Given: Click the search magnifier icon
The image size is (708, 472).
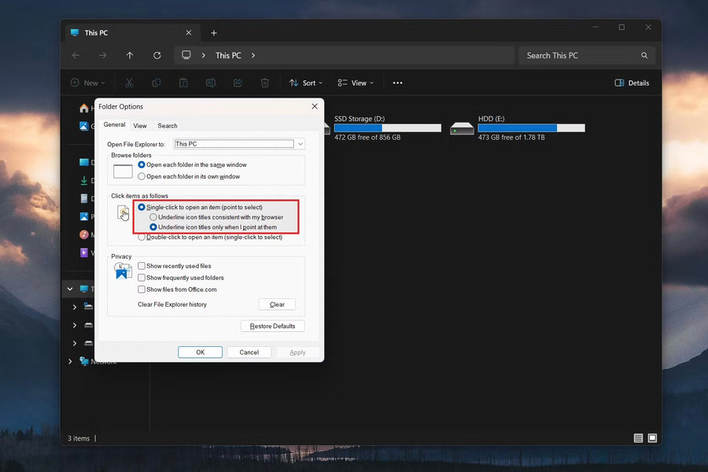Looking at the screenshot, I should (644, 55).
